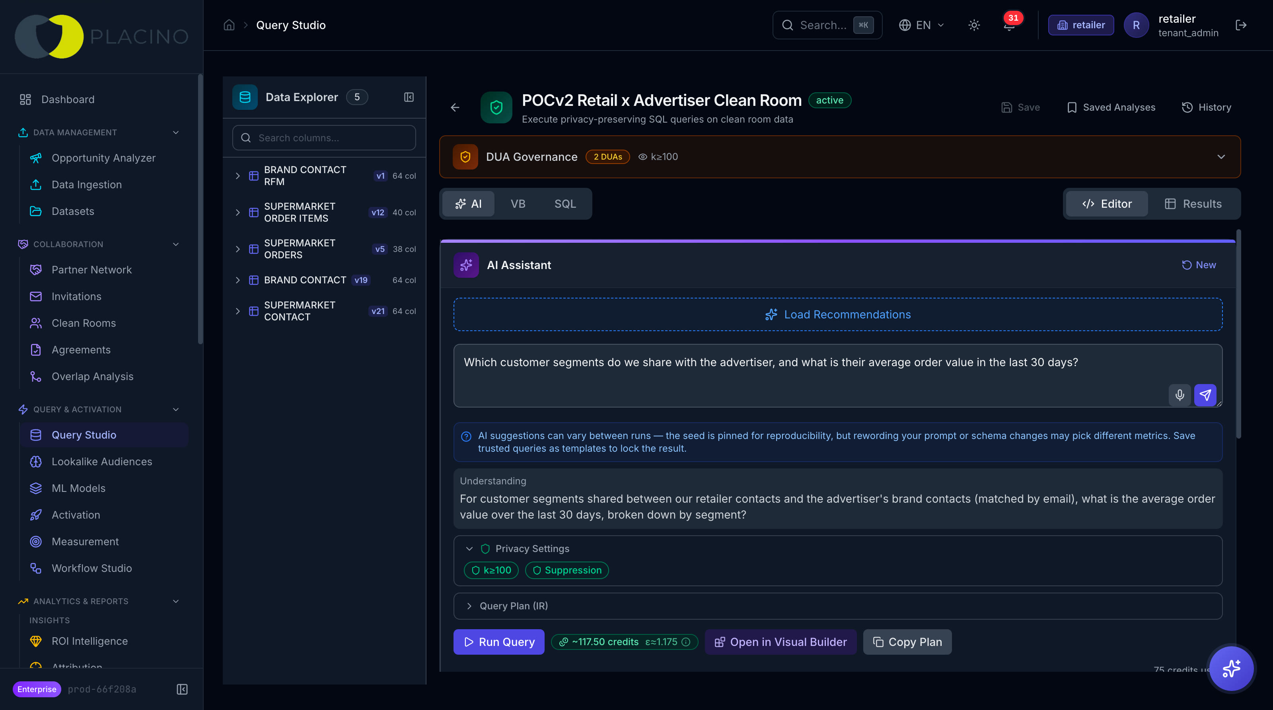Open Datasets page
Screen dimensions: 1273x710
click(x=103, y=211)
